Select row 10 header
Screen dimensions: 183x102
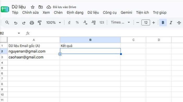4,95
